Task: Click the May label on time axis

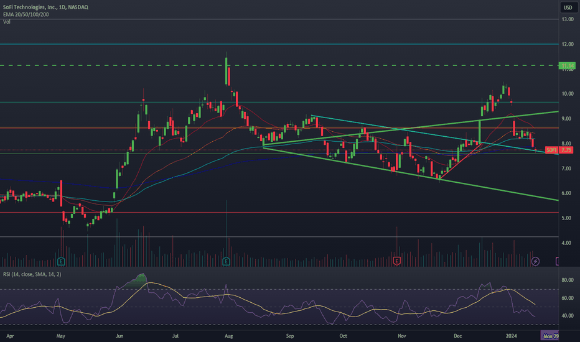Action: coord(60,336)
